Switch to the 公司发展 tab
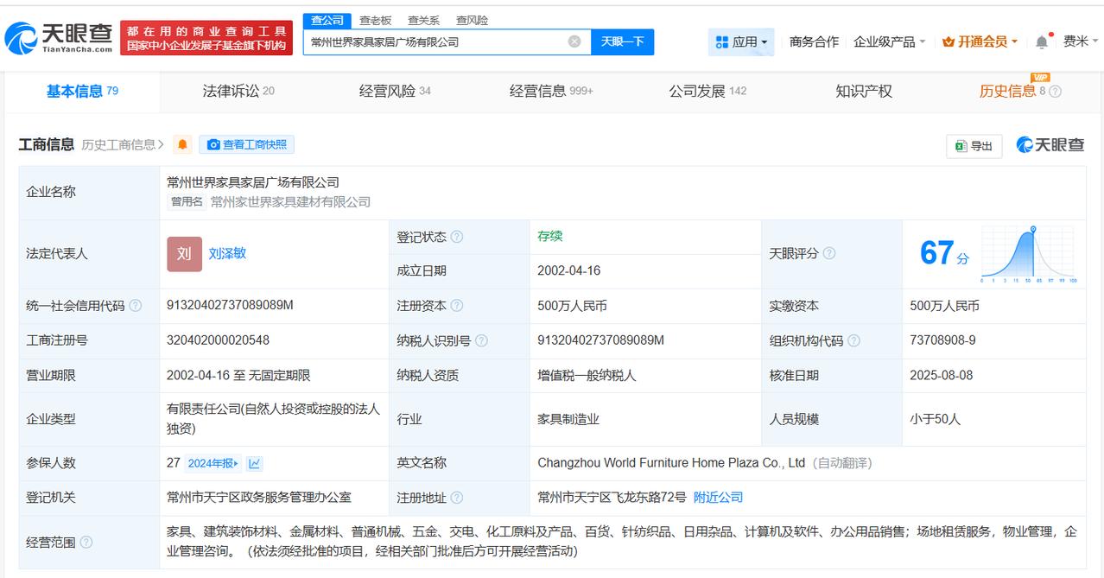This screenshot has width=1104, height=578. tap(707, 92)
